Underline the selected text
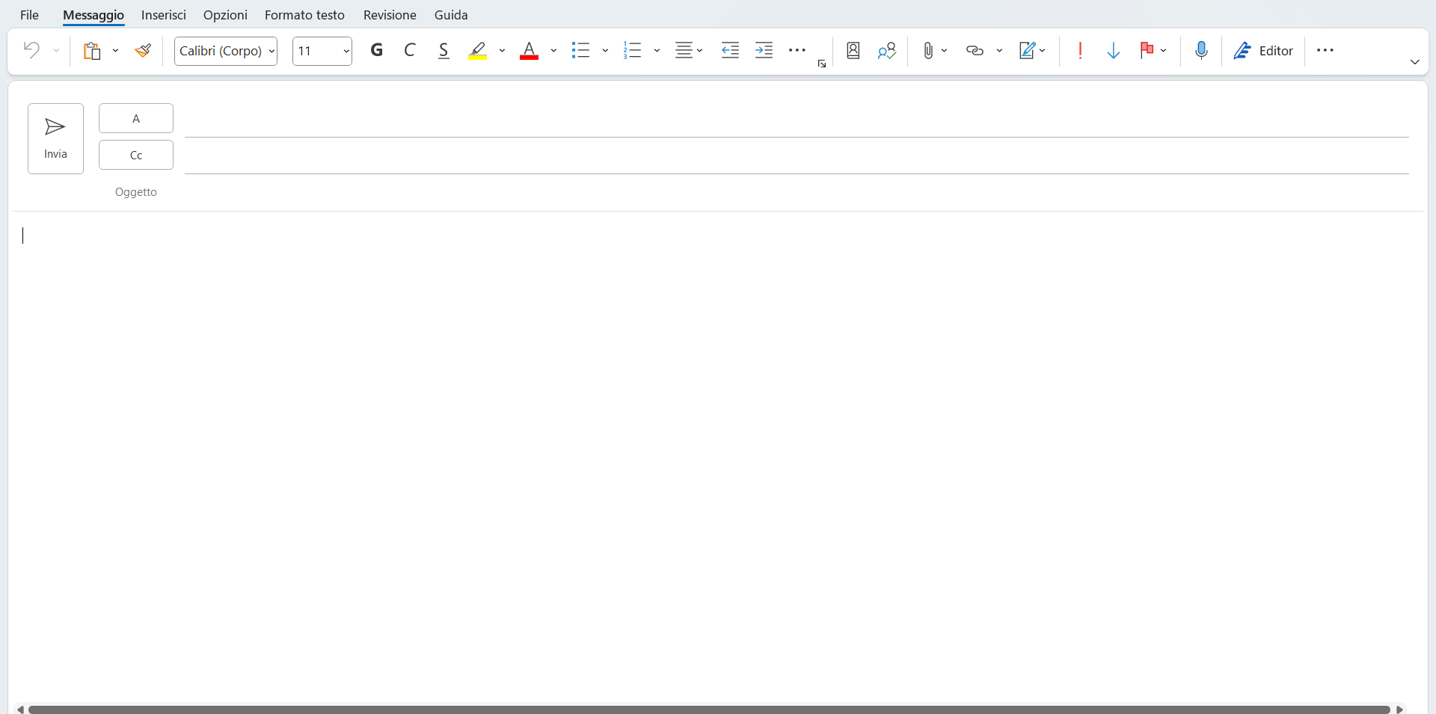 [x=444, y=50]
